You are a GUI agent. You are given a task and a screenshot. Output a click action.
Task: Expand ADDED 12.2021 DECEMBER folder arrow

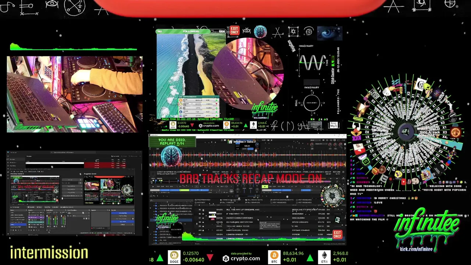[x=154, y=211]
